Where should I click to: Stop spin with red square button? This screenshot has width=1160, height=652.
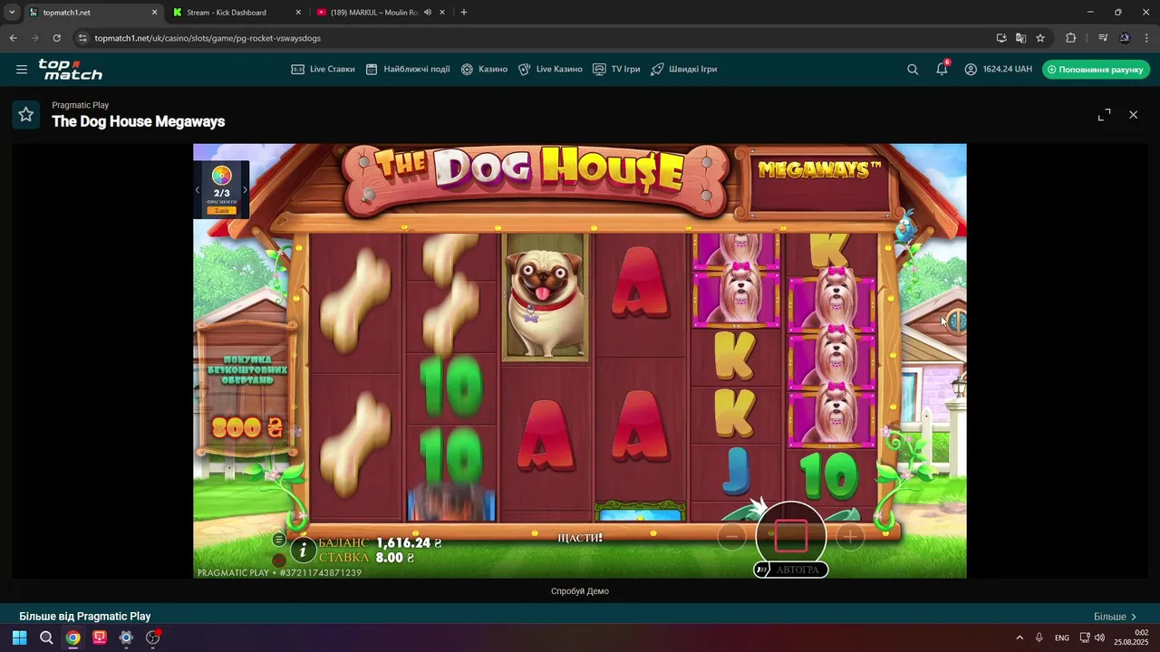[790, 536]
